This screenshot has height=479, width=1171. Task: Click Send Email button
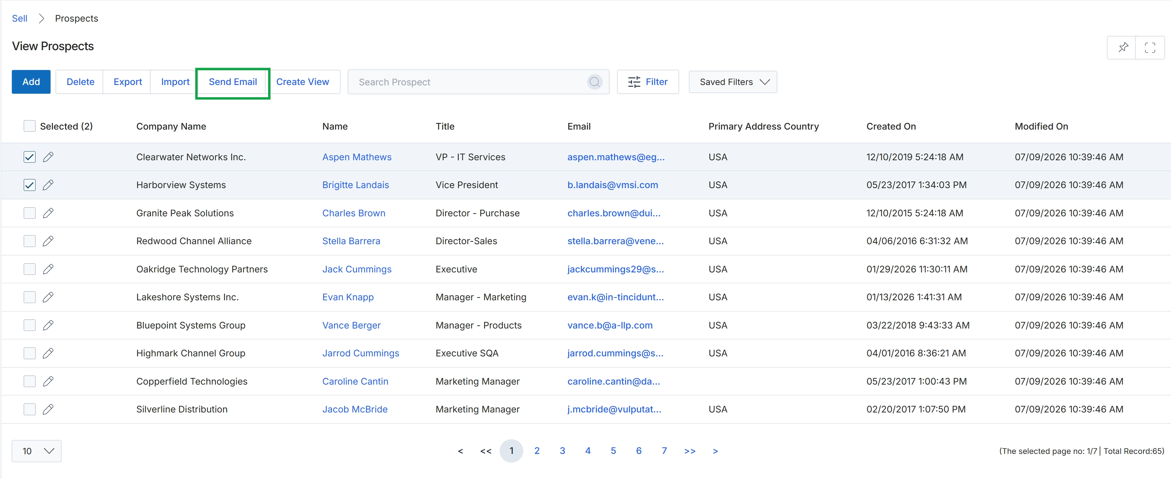[233, 82]
